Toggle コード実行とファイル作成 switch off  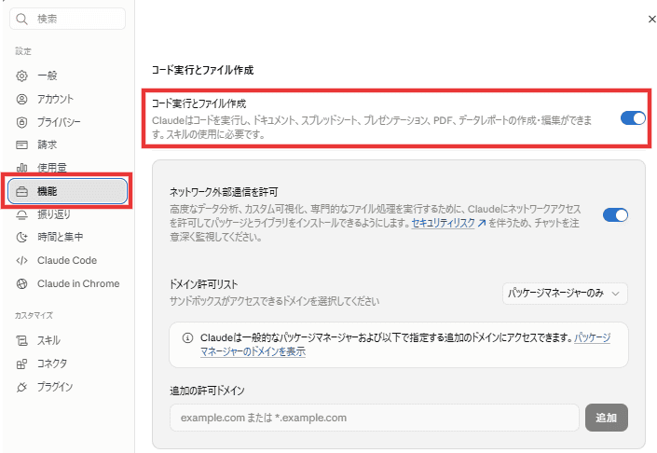(633, 118)
